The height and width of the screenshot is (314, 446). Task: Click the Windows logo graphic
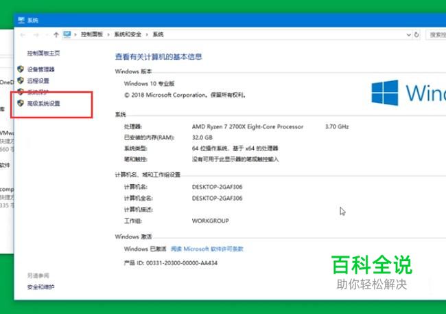pos(385,93)
